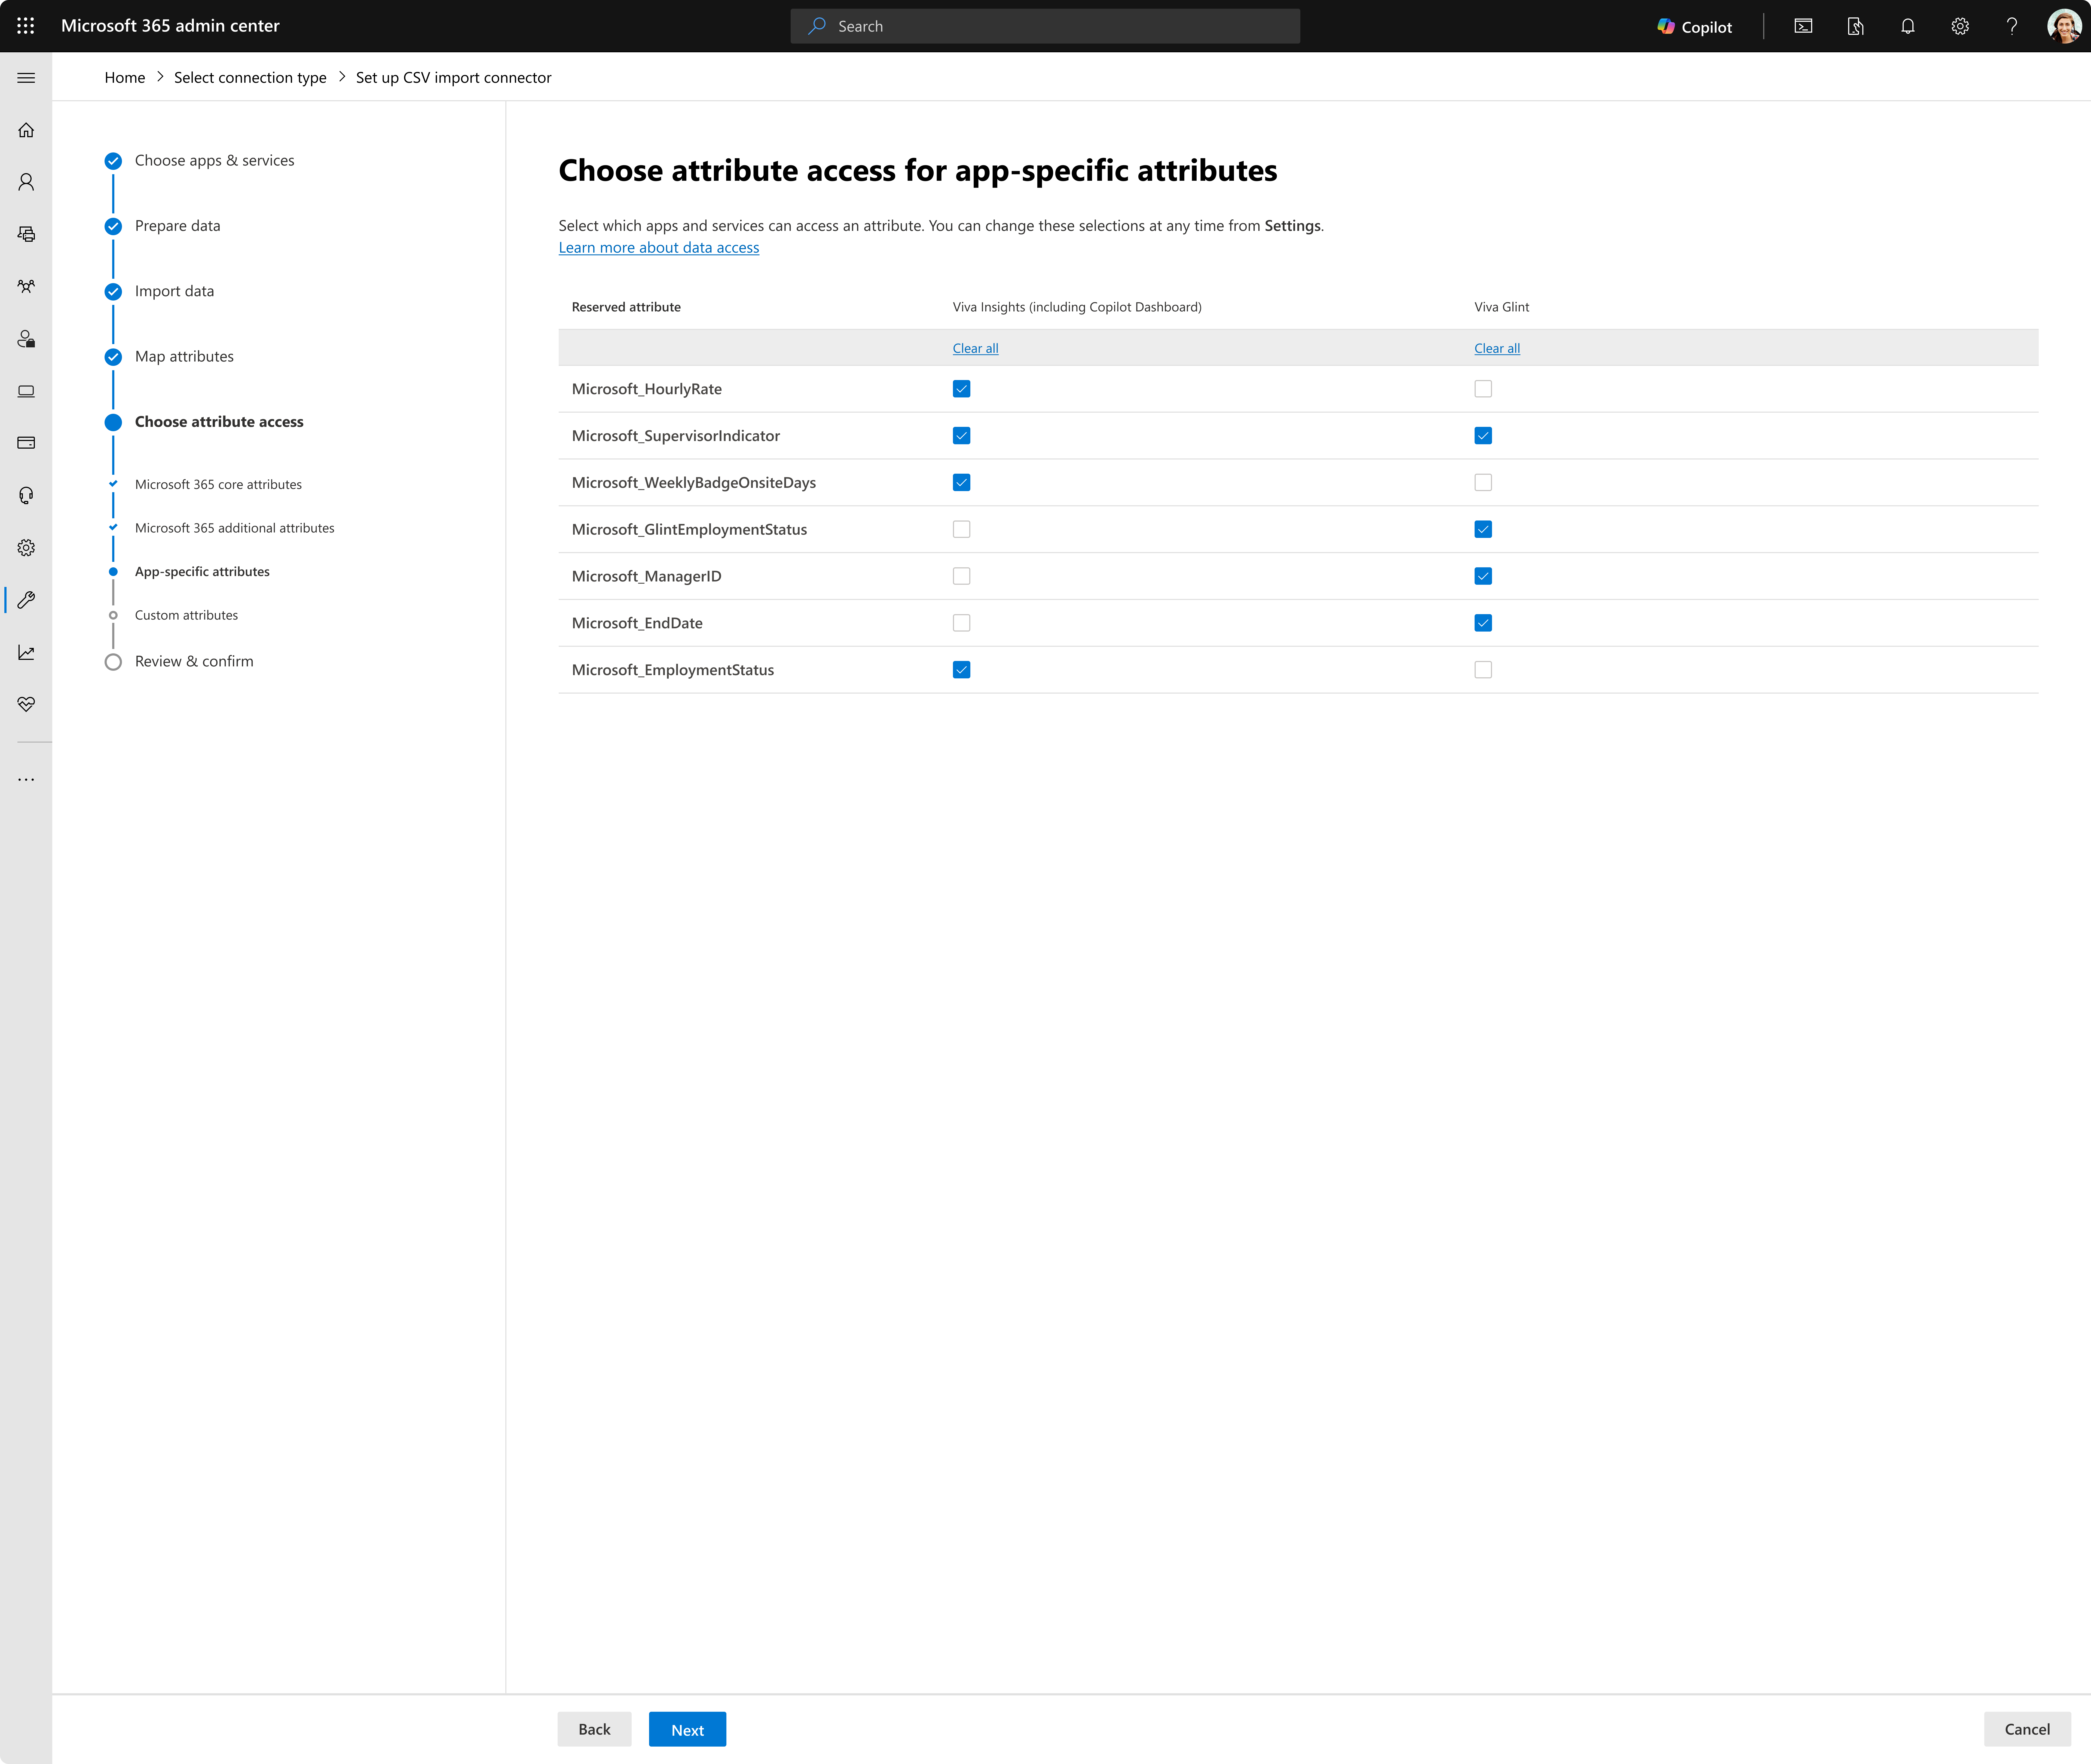Image resolution: width=2091 pixels, height=1764 pixels.
Task: Open help via the question mark icon
Action: 2012,26
